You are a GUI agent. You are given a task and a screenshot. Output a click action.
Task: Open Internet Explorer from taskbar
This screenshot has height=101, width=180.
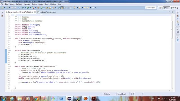click(x=12, y=98)
